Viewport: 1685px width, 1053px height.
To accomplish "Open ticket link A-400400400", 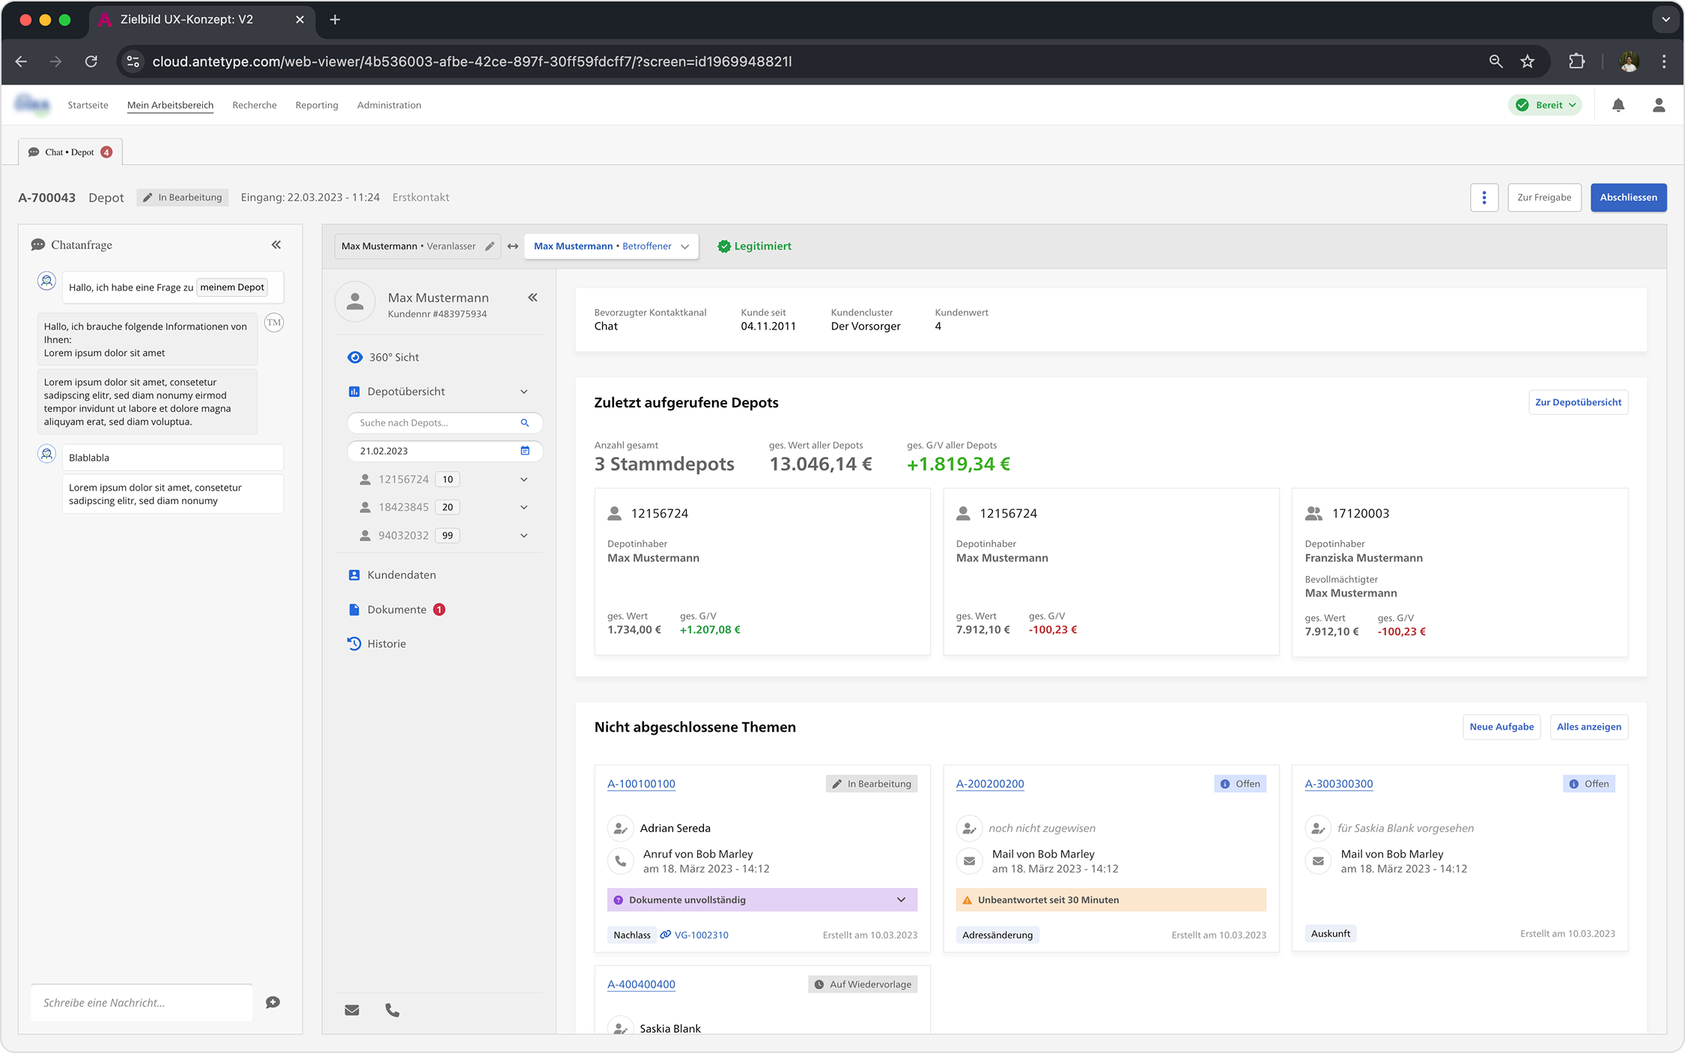I will pos(641,984).
